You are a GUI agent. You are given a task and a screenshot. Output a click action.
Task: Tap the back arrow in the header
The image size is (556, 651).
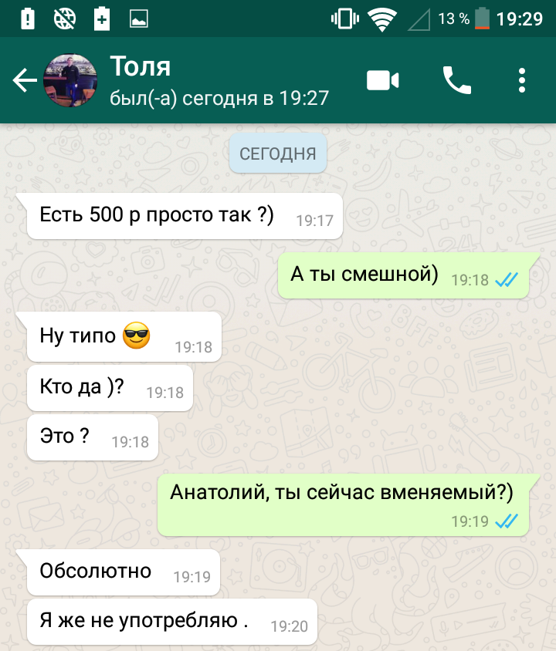click(25, 80)
